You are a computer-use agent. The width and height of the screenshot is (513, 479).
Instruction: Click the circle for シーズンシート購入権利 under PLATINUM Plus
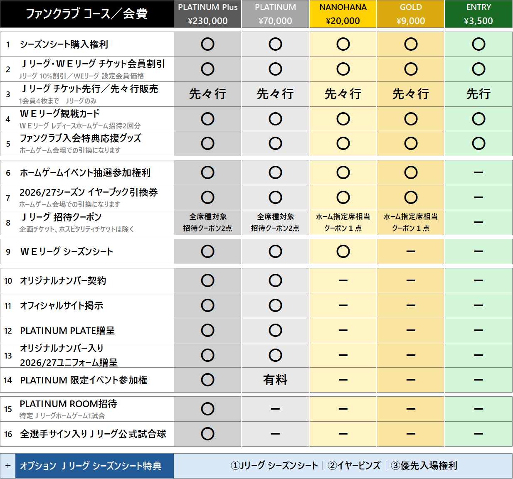tap(207, 44)
